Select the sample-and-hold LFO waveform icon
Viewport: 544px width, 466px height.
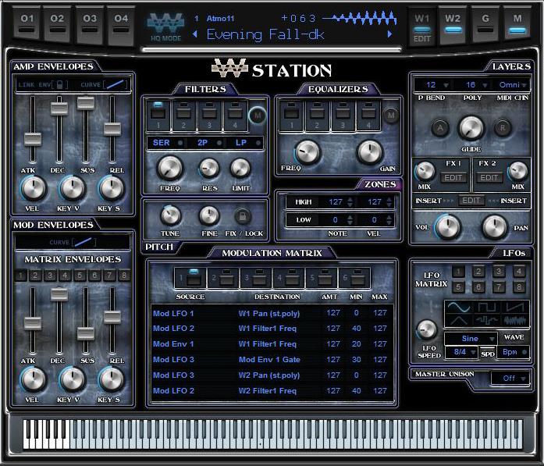click(x=487, y=321)
